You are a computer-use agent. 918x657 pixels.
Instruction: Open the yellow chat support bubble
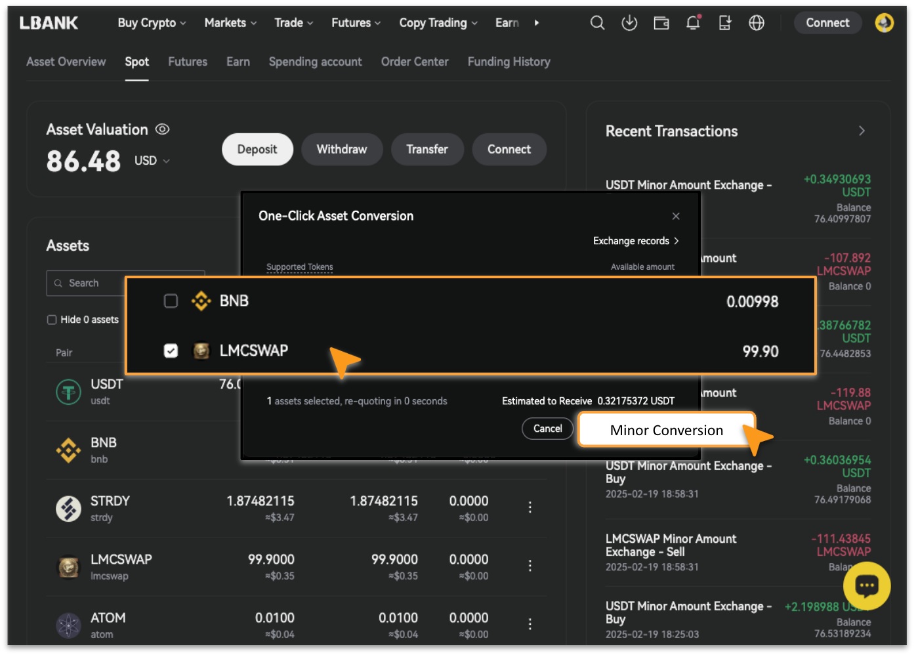866,585
